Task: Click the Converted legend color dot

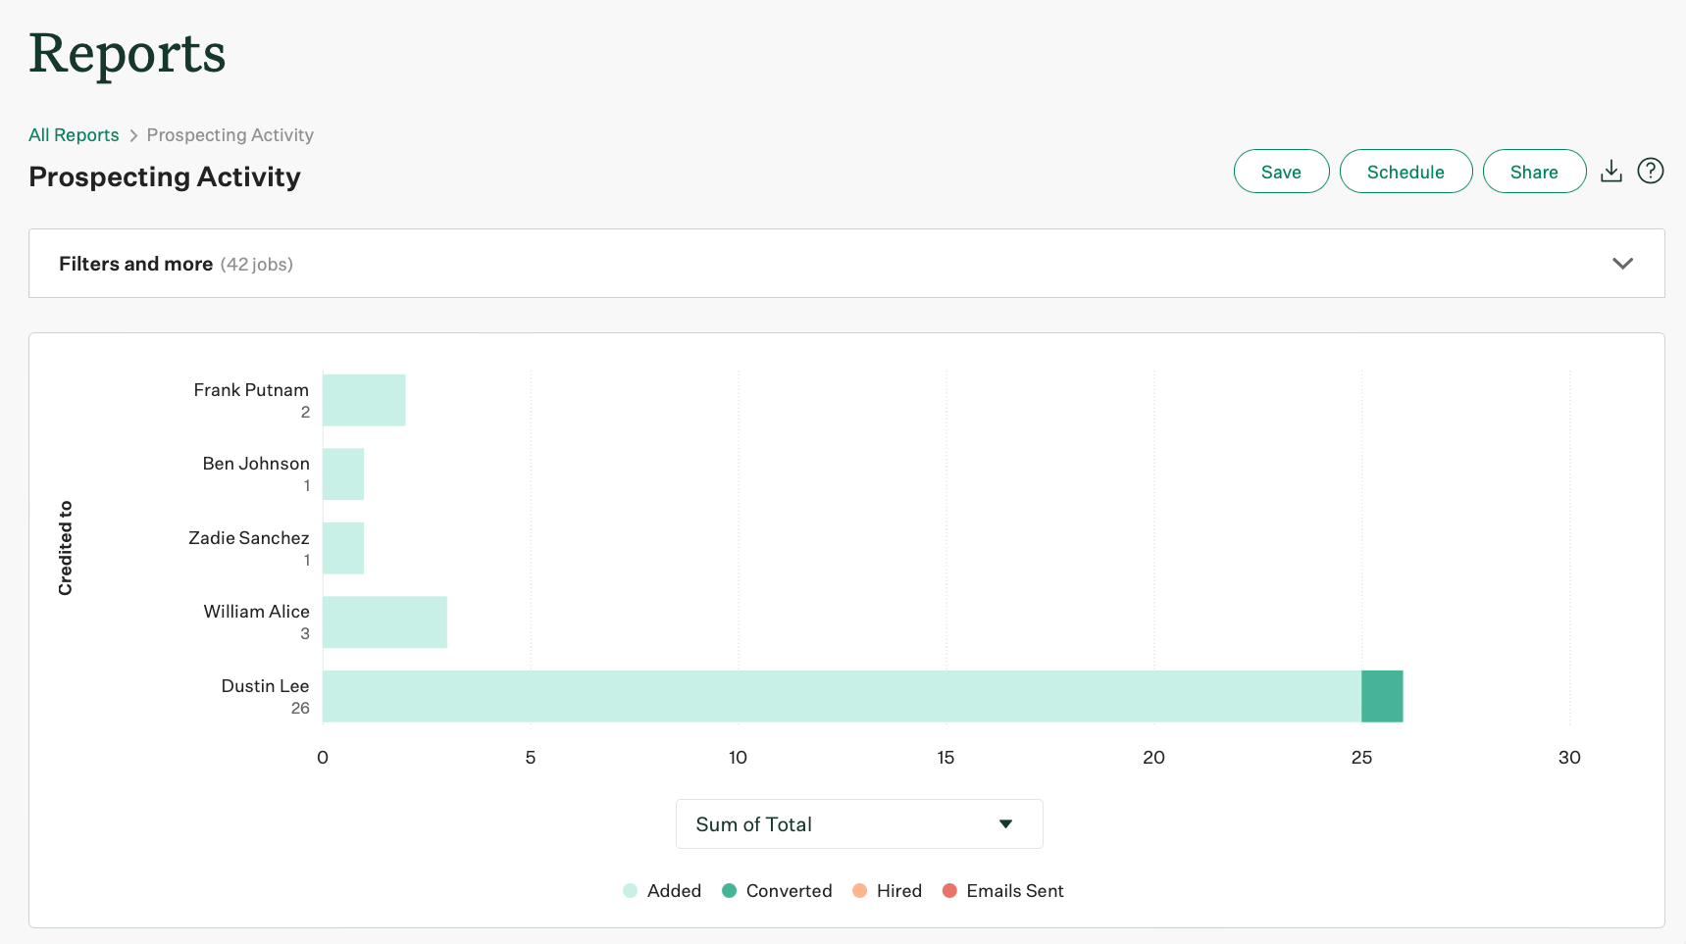Action: (x=728, y=891)
